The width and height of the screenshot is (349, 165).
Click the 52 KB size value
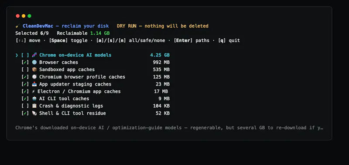(x=162, y=113)
